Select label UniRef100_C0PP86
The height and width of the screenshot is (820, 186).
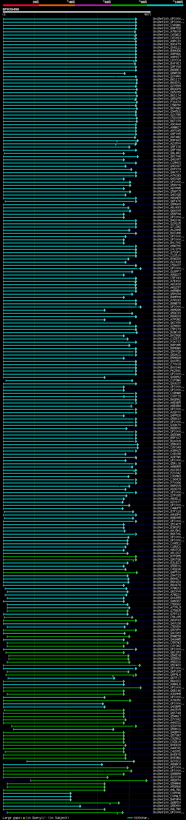pos(167,793)
